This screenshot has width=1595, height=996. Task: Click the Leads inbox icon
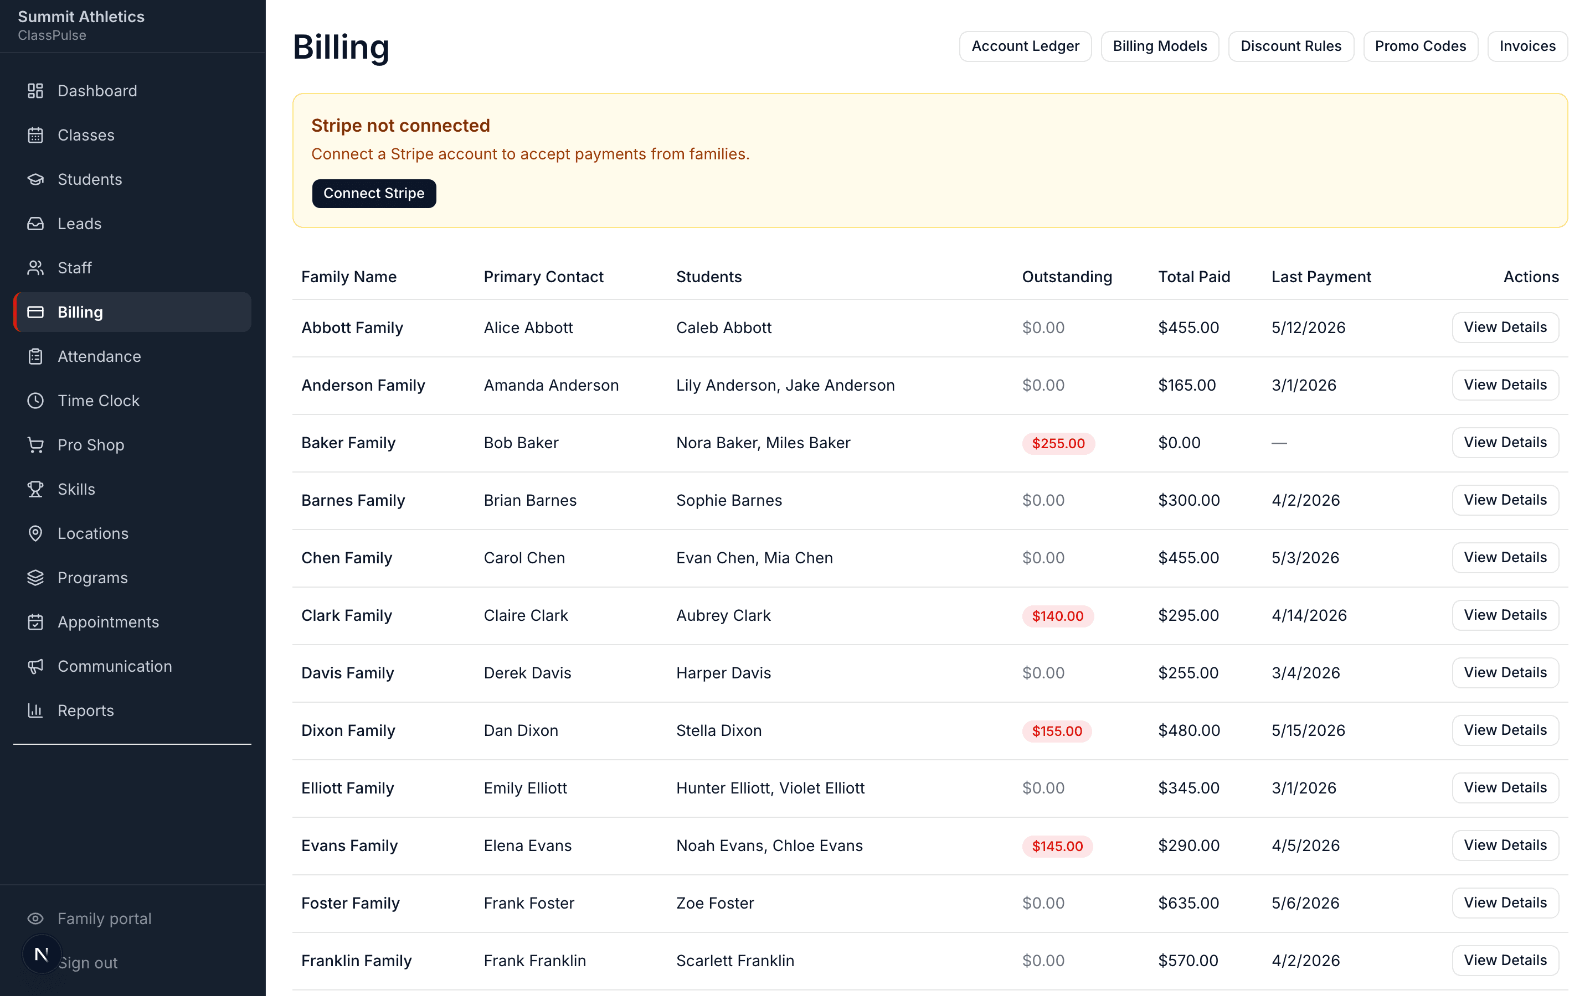click(35, 224)
